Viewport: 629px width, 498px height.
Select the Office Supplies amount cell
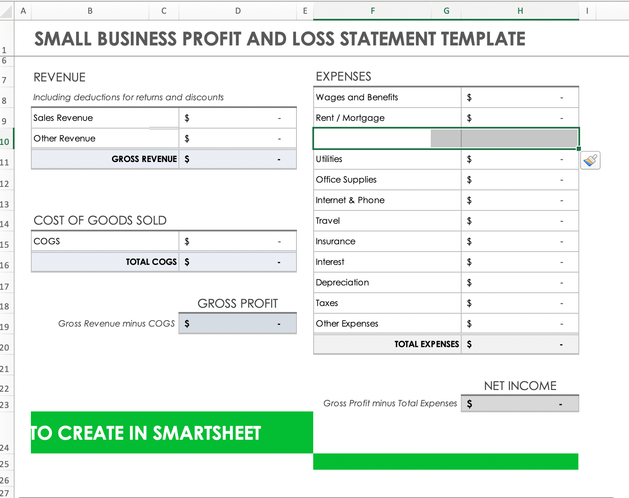[x=520, y=180]
